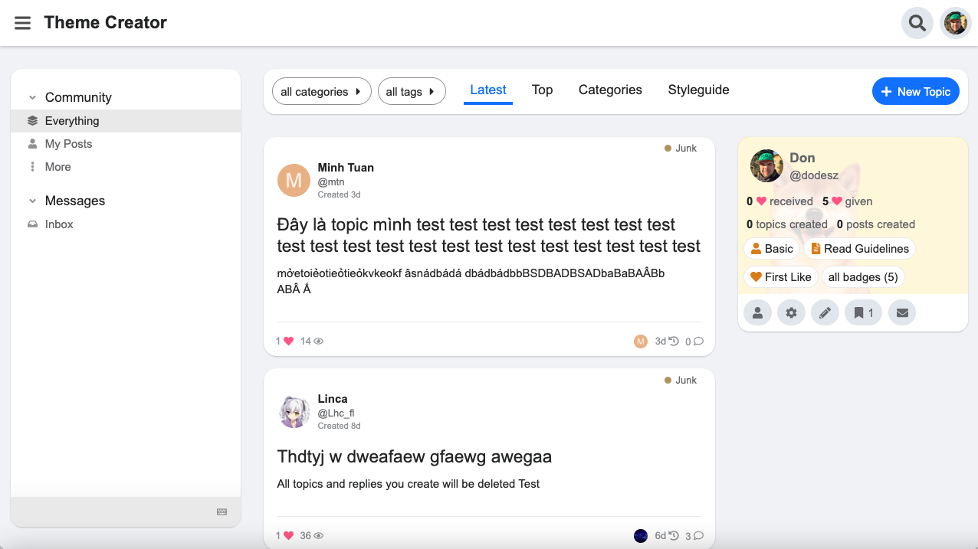Image resolution: width=978 pixels, height=549 pixels.
Task: Open Don's preferences via the gear icon
Action: pyautogui.click(x=791, y=312)
